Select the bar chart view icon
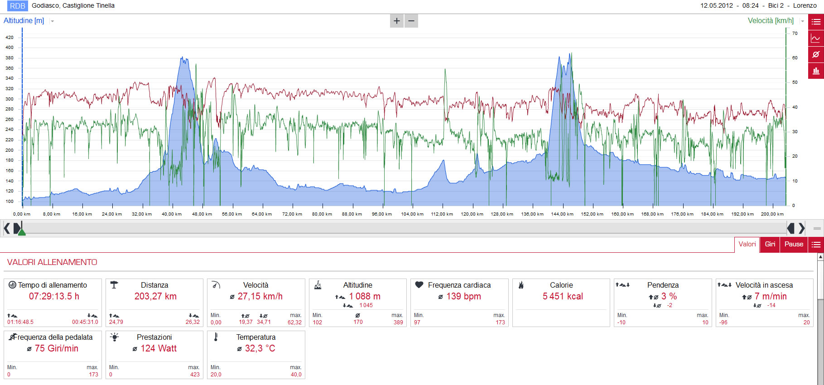 [816, 71]
